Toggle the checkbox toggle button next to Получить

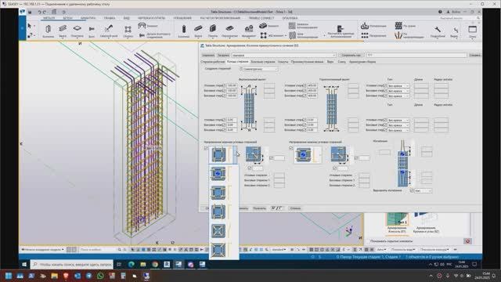coord(276,208)
